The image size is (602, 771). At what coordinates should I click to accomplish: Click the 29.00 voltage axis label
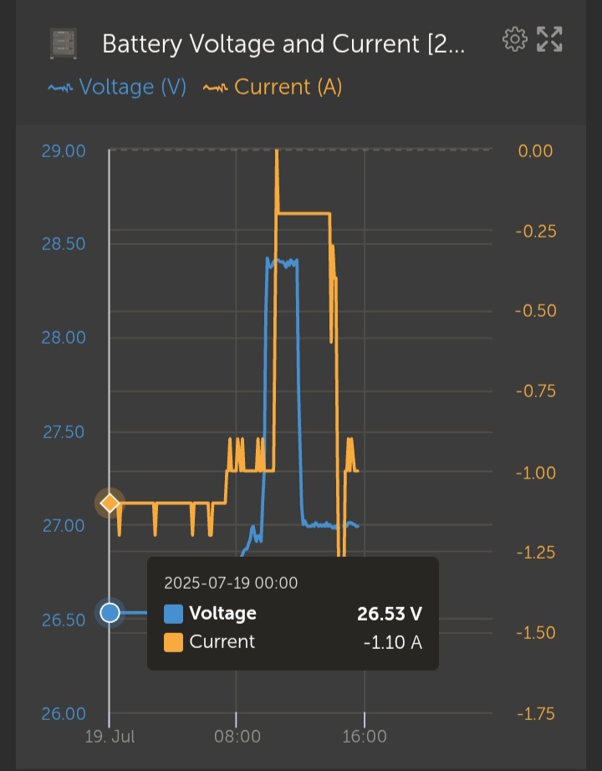click(64, 151)
